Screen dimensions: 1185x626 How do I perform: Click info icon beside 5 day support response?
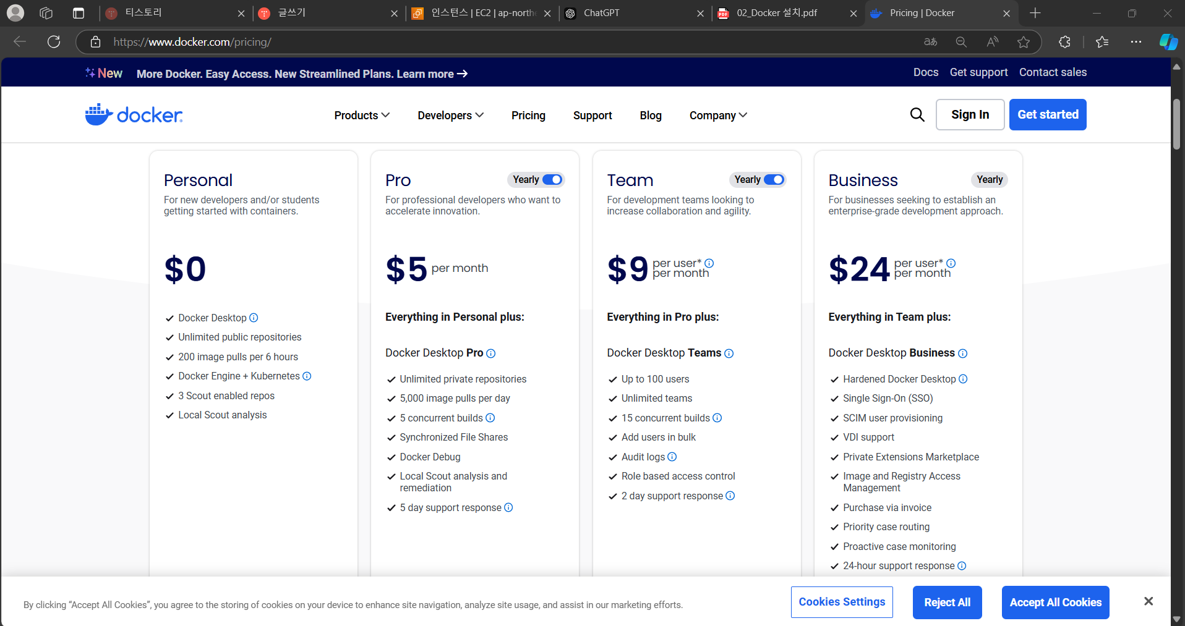coord(508,507)
